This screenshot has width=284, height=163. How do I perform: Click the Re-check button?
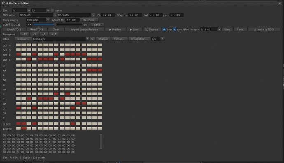[x=89, y=20]
